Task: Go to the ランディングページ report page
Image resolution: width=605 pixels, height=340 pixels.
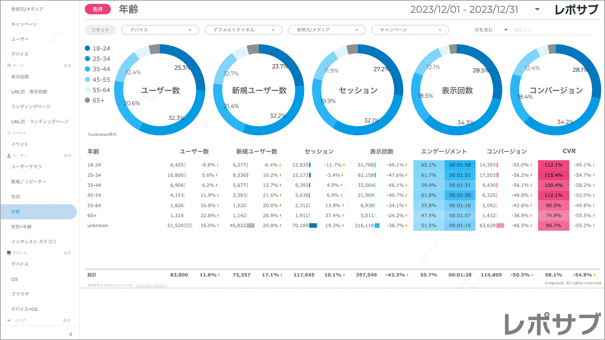Action: pos(31,107)
